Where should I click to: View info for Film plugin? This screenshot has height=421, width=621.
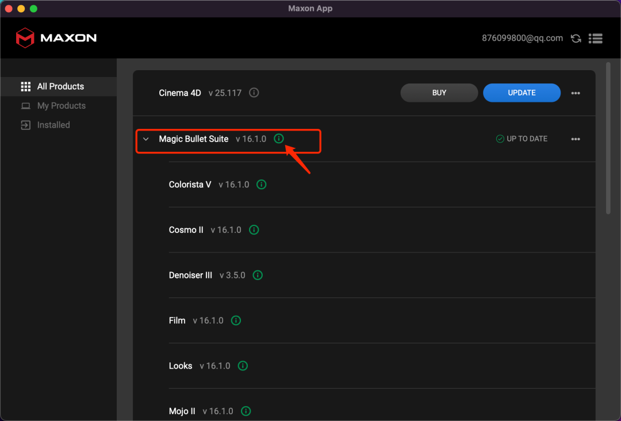coord(236,321)
